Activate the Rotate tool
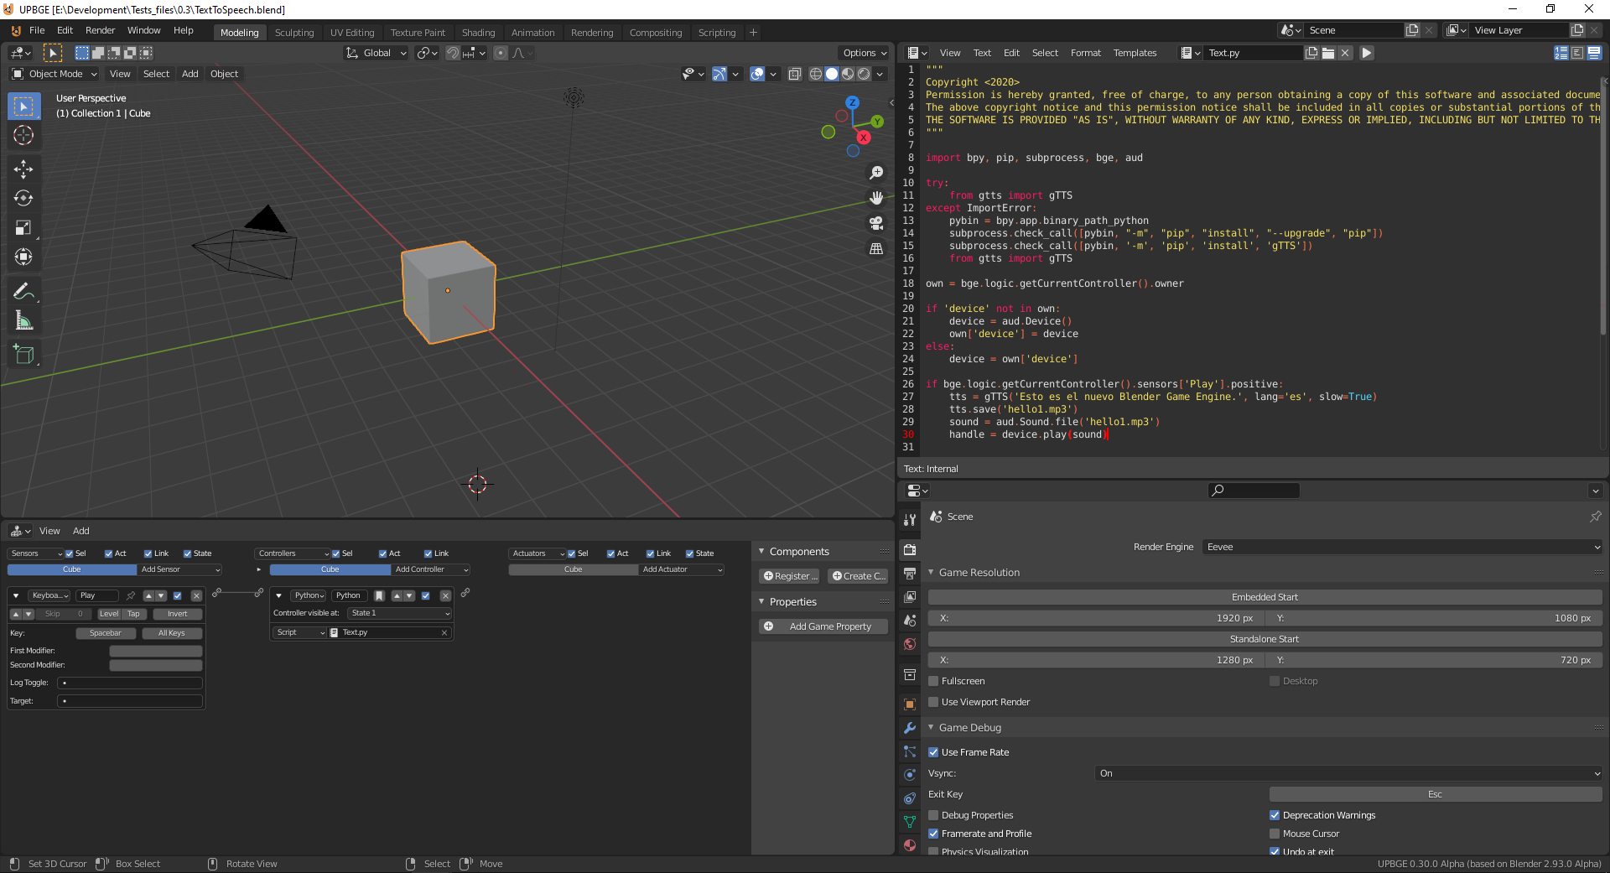The height and width of the screenshot is (873, 1610). coord(23,199)
